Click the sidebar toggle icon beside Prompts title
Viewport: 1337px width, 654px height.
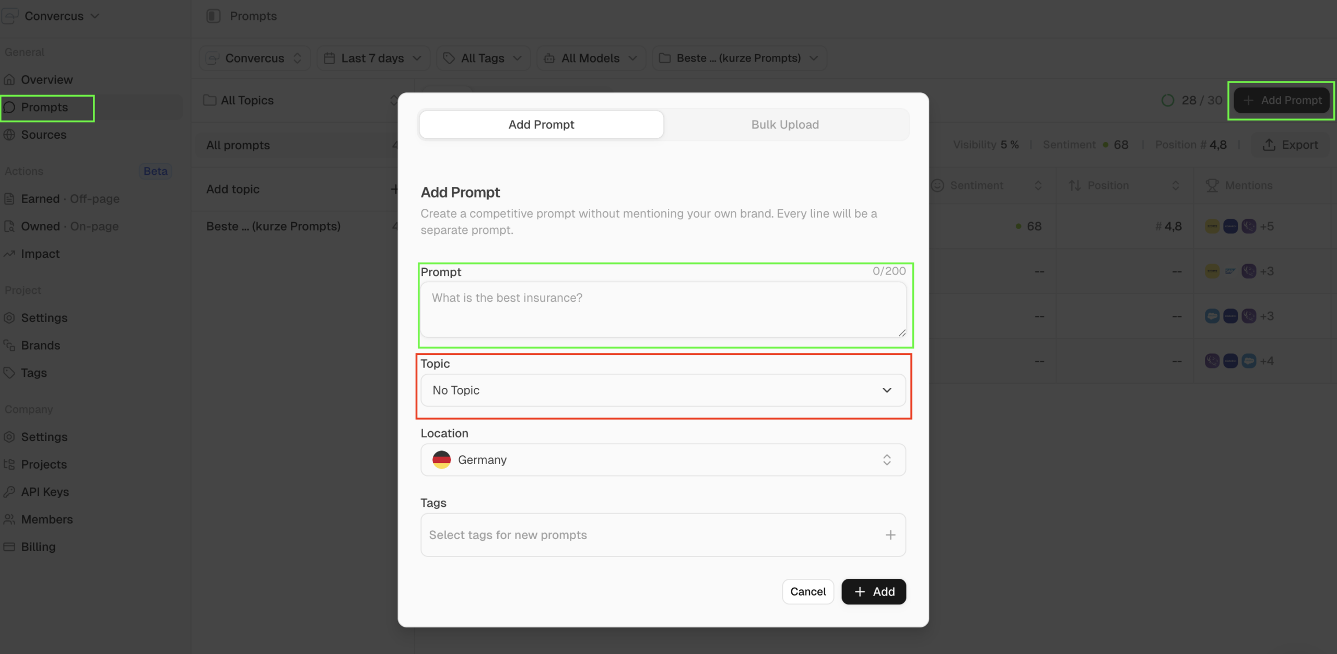coord(213,16)
